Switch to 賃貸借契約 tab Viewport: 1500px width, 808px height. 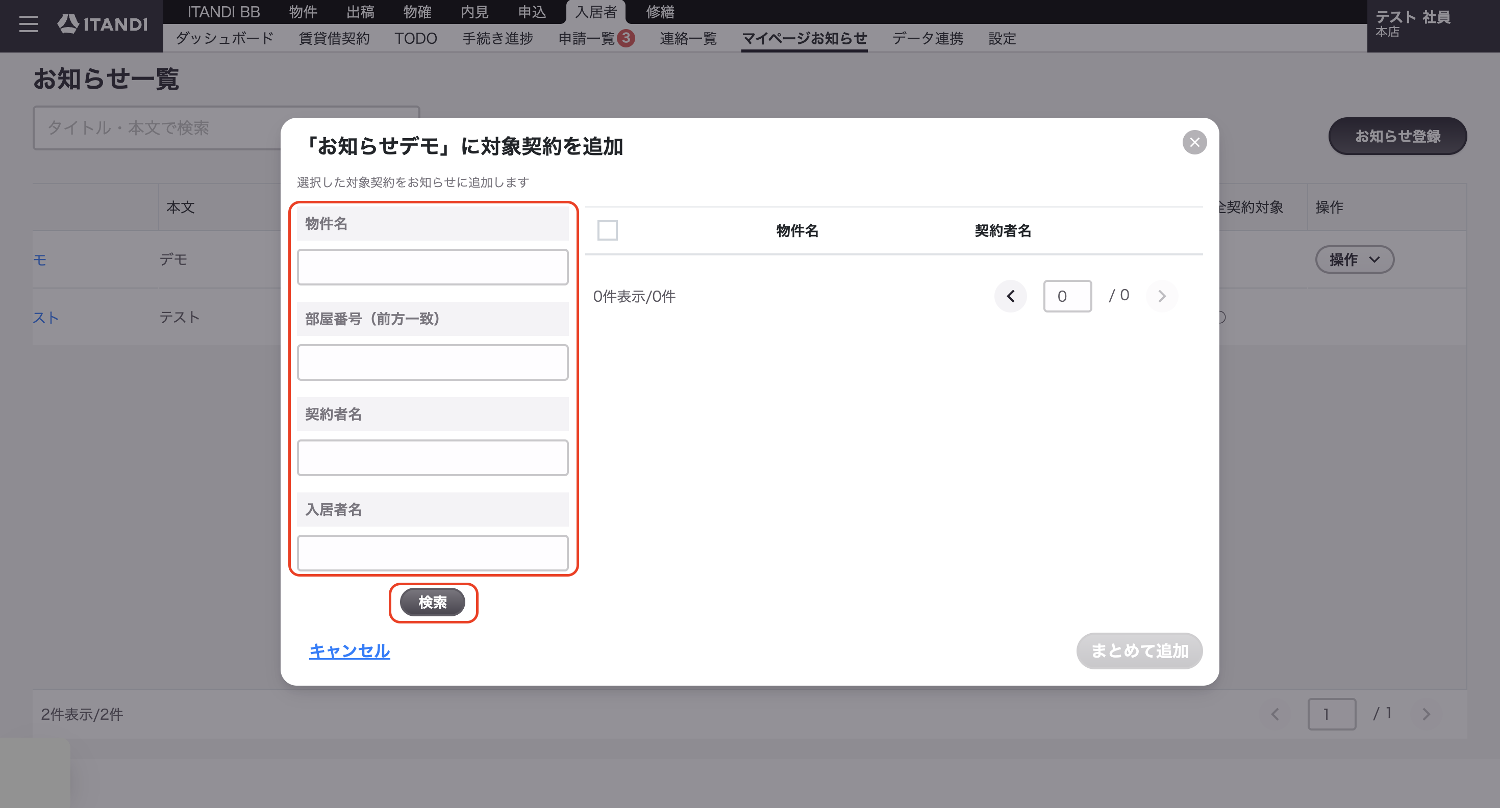click(334, 38)
